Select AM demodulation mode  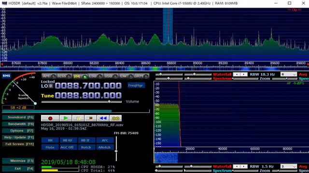(x=49, y=76)
